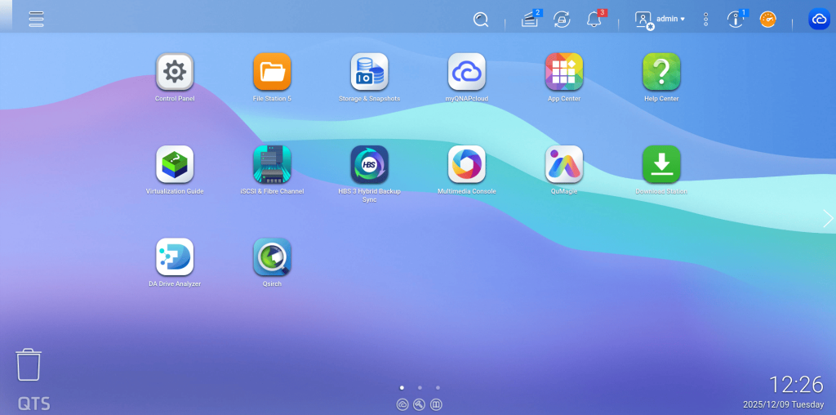Open the Control Panel app
Screen dimensions: 836x415
(175, 73)
